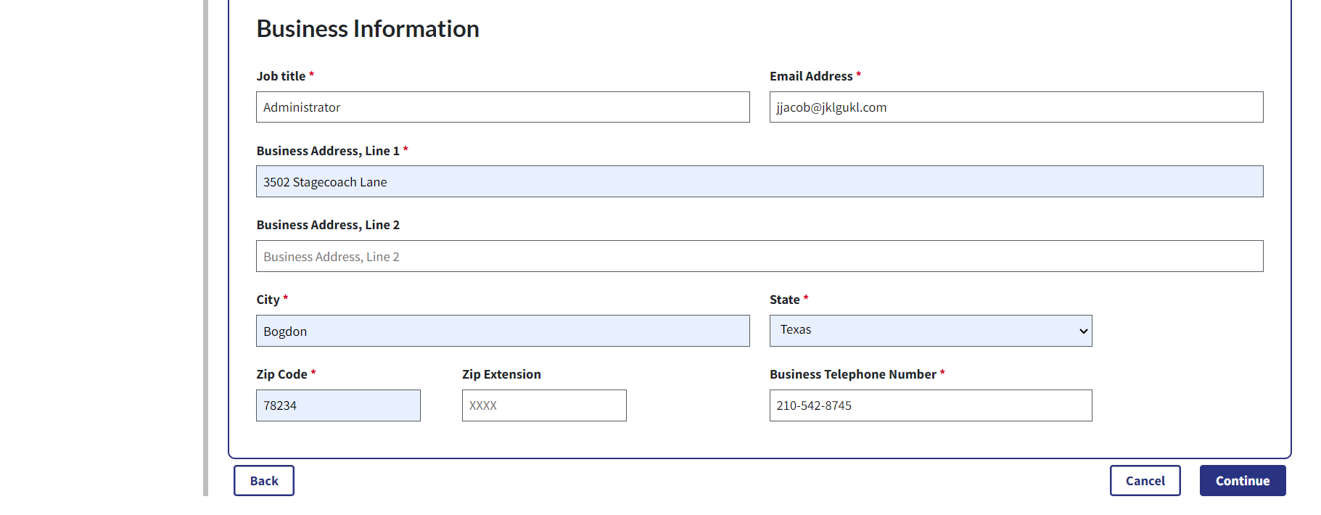Viewport: 1321px width, 515px height.
Task: Click the Job title label text
Action: (x=281, y=76)
